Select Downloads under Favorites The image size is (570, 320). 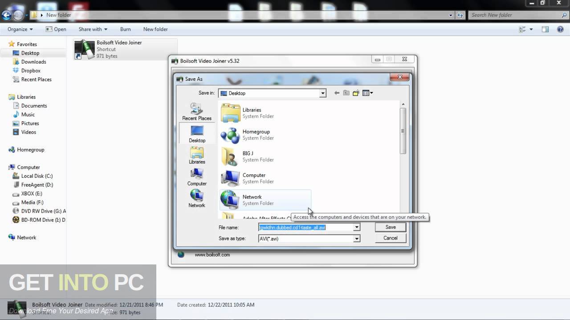(33, 62)
